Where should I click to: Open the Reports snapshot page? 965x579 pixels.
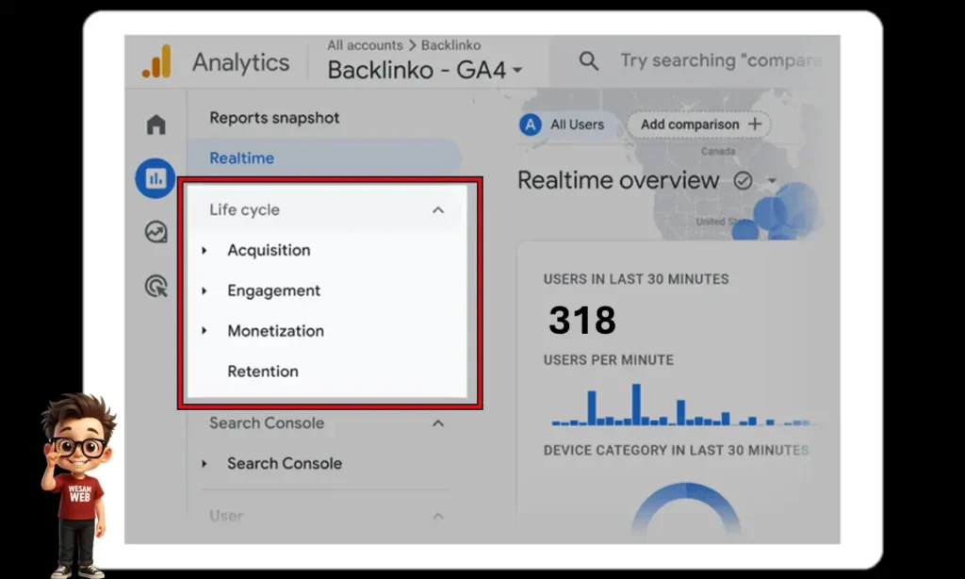(273, 117)
